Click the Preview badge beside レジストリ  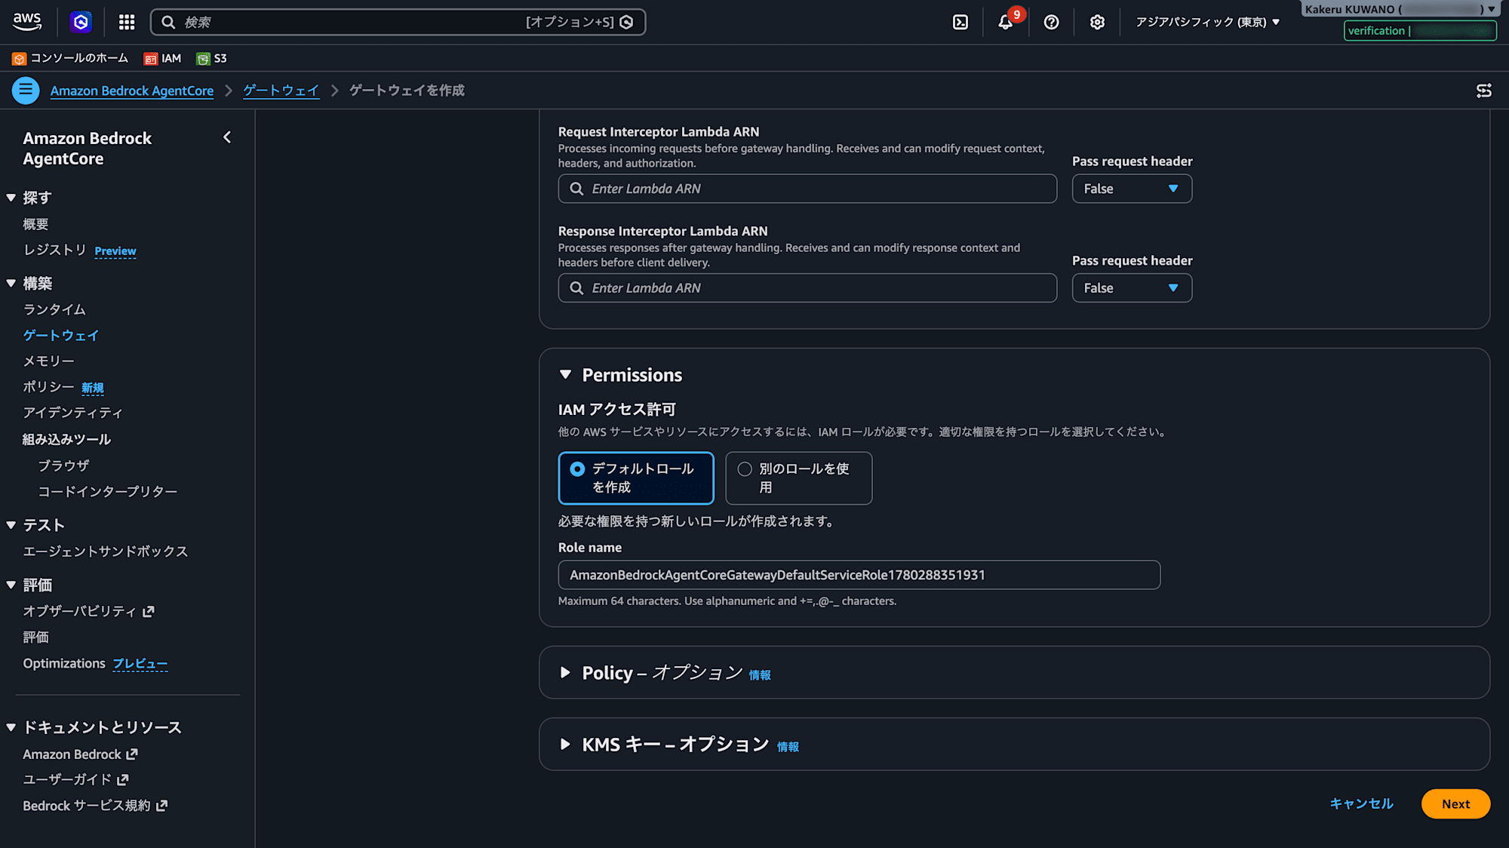point(115,251)
